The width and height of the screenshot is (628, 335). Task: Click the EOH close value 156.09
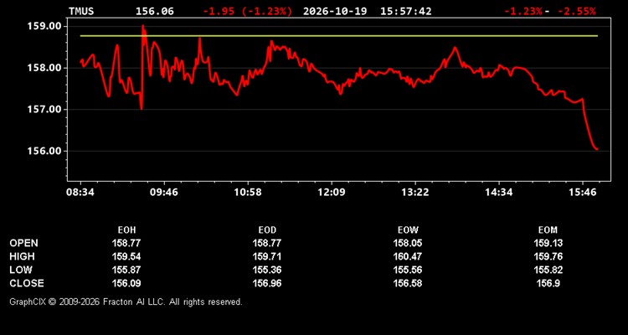(x=126, y=283)
